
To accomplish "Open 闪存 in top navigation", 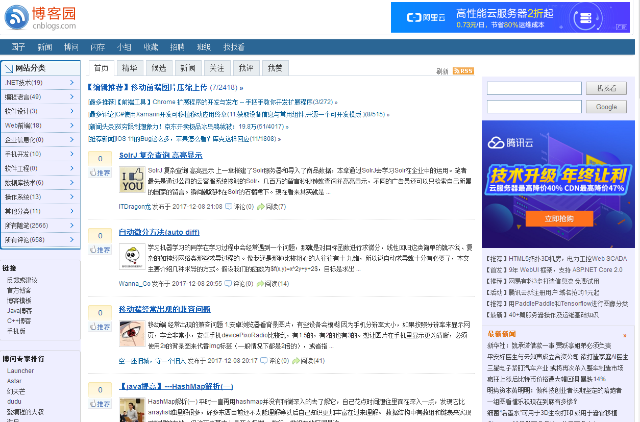I will point(98,47).
